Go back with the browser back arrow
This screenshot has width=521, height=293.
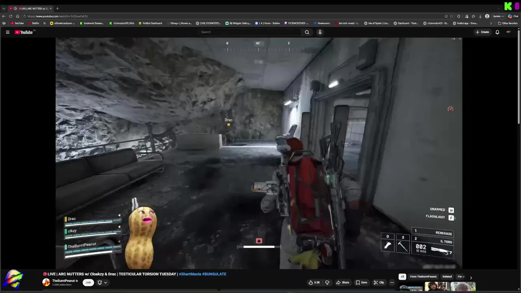tap(4, 16)
